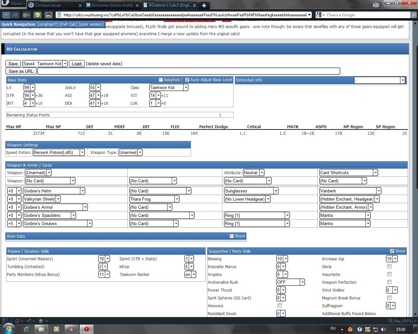Image resolution: width=418 pixels, height=334 pixels.
Task: Click the green reload page icon
Action: click(38, 15)
